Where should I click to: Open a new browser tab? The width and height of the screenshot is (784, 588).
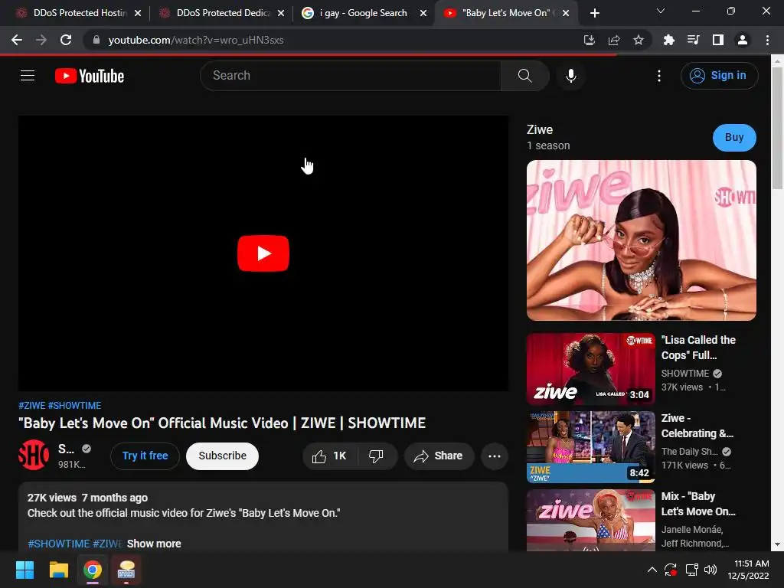pyautogui.click(x=594, y=13)
